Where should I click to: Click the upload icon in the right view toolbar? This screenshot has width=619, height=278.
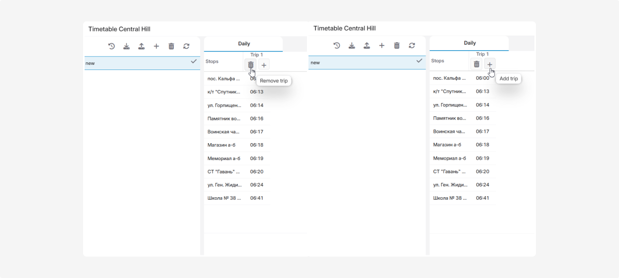[x=367, y=46]
